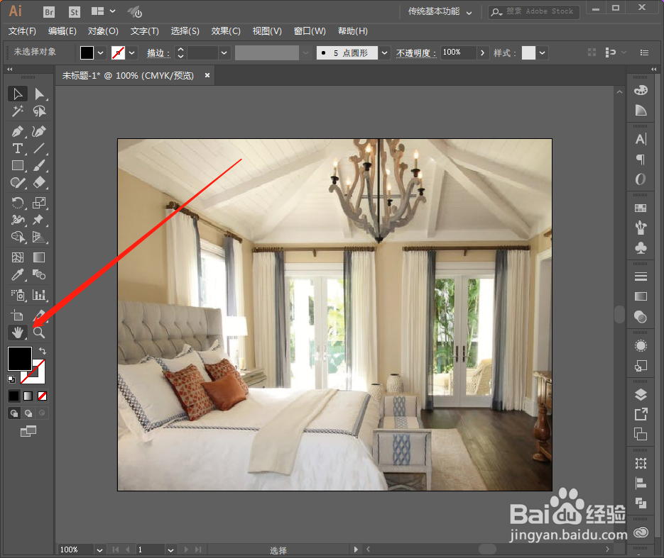Open fill color dropdown in control bar
This screenshot has width=664, height=558.
(x=100, y=53)
